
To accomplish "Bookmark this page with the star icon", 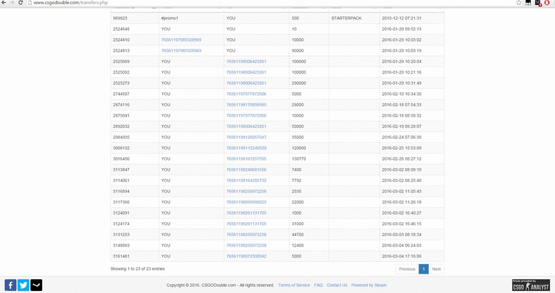I will coord(519,3).
